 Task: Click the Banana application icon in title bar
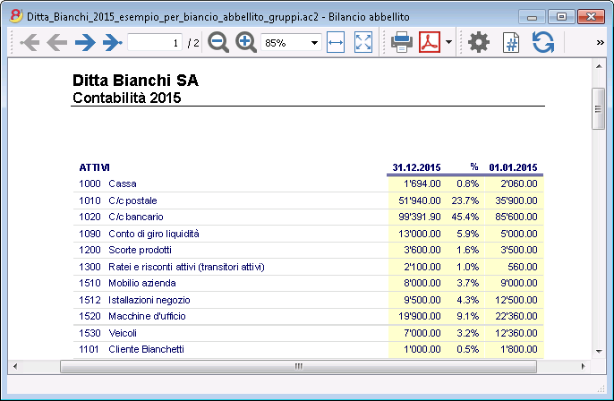pos(16,16)
